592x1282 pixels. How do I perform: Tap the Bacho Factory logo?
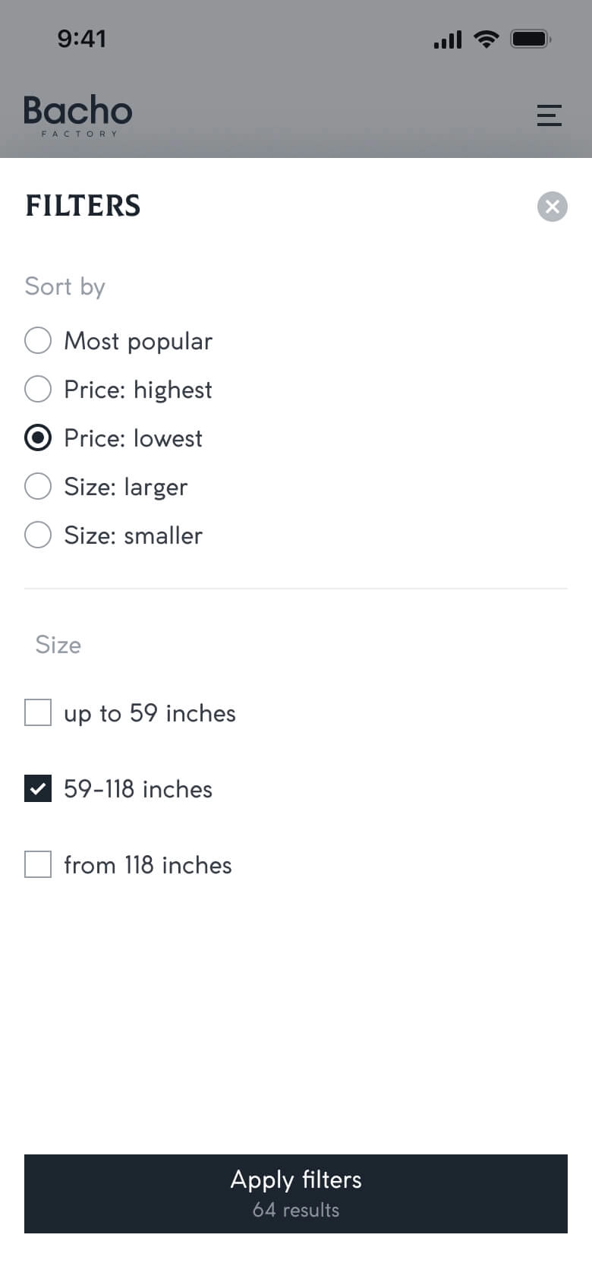pos(78,115)
